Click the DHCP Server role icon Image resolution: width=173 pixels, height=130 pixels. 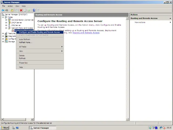click(10, 22)
